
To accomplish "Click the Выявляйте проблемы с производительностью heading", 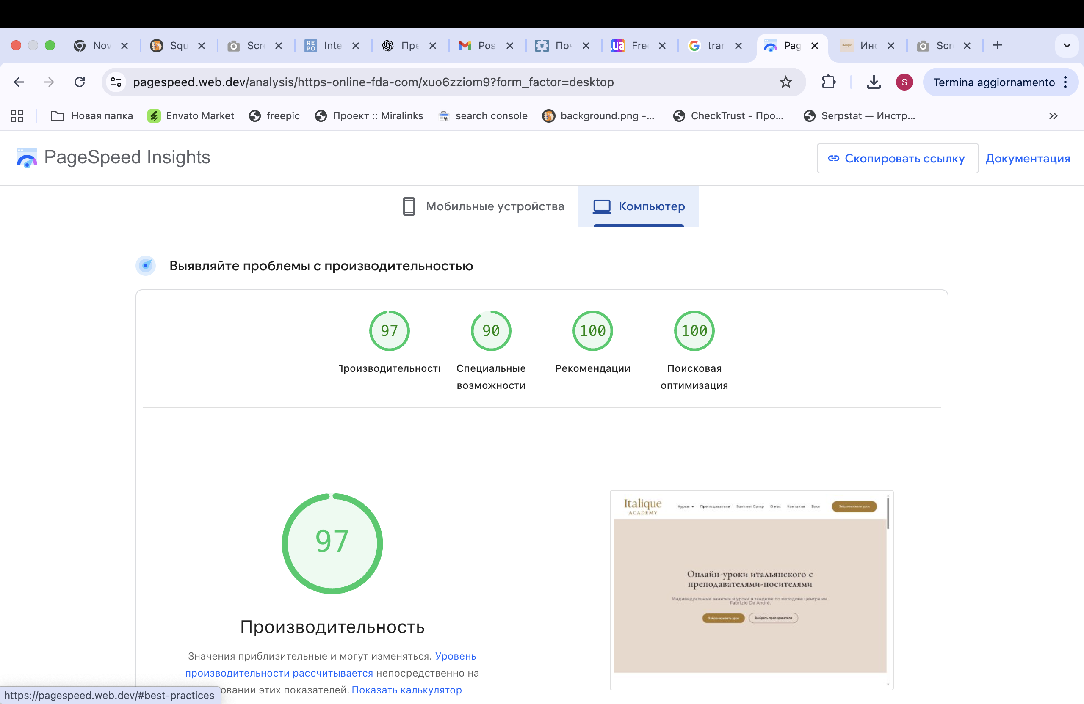I will pos(321,266).
